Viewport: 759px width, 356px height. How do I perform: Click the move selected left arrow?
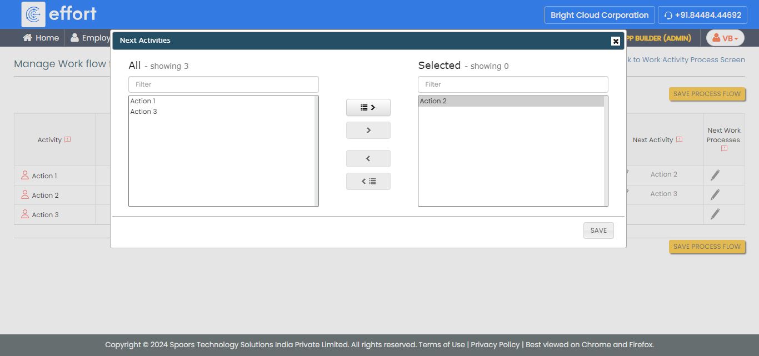[x=368, y=159]
